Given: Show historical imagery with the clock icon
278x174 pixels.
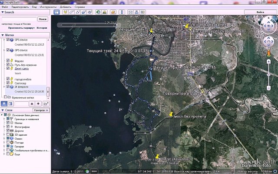Looking at the screenshot, I should pos(98,12).
